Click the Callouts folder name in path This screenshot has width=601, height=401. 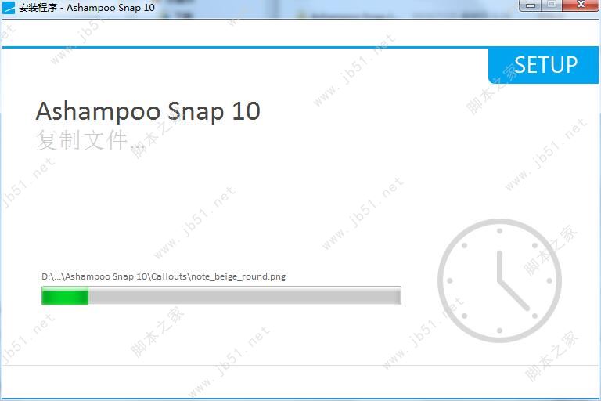click(x=169, y=276)
